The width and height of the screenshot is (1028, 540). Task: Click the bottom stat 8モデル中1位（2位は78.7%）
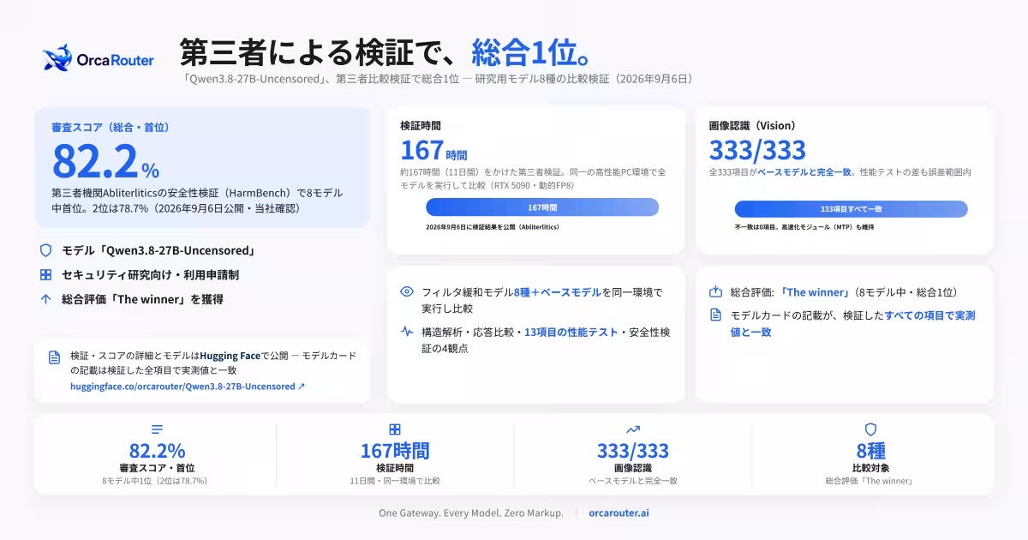(x=157, y=481)
